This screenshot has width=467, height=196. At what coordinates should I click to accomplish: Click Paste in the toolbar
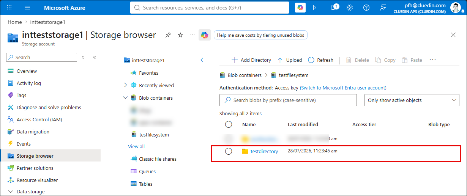click(412, 60)
